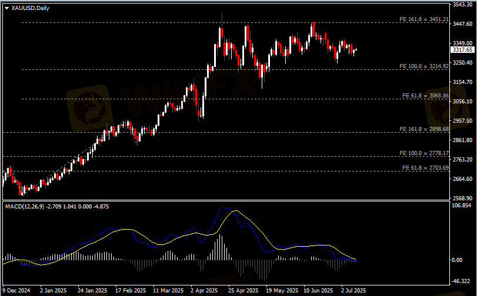Click the 3349.00 price scale value

tap(462, 43)
